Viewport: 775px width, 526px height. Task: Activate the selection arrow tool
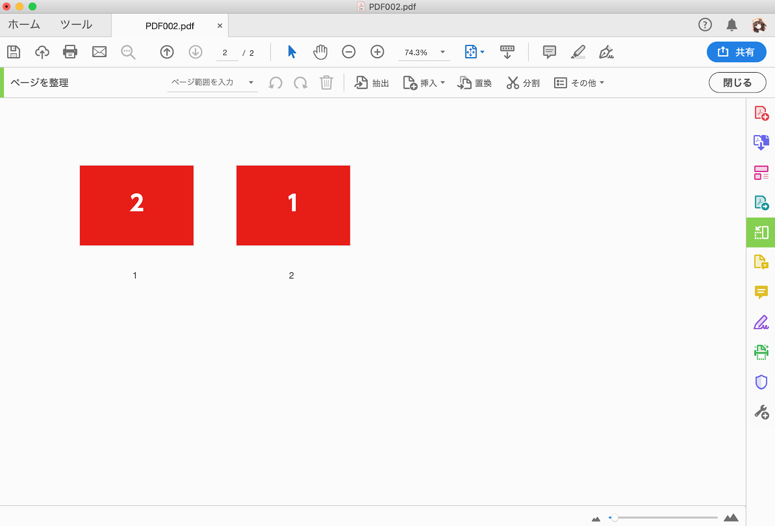(x=292, y=52)
